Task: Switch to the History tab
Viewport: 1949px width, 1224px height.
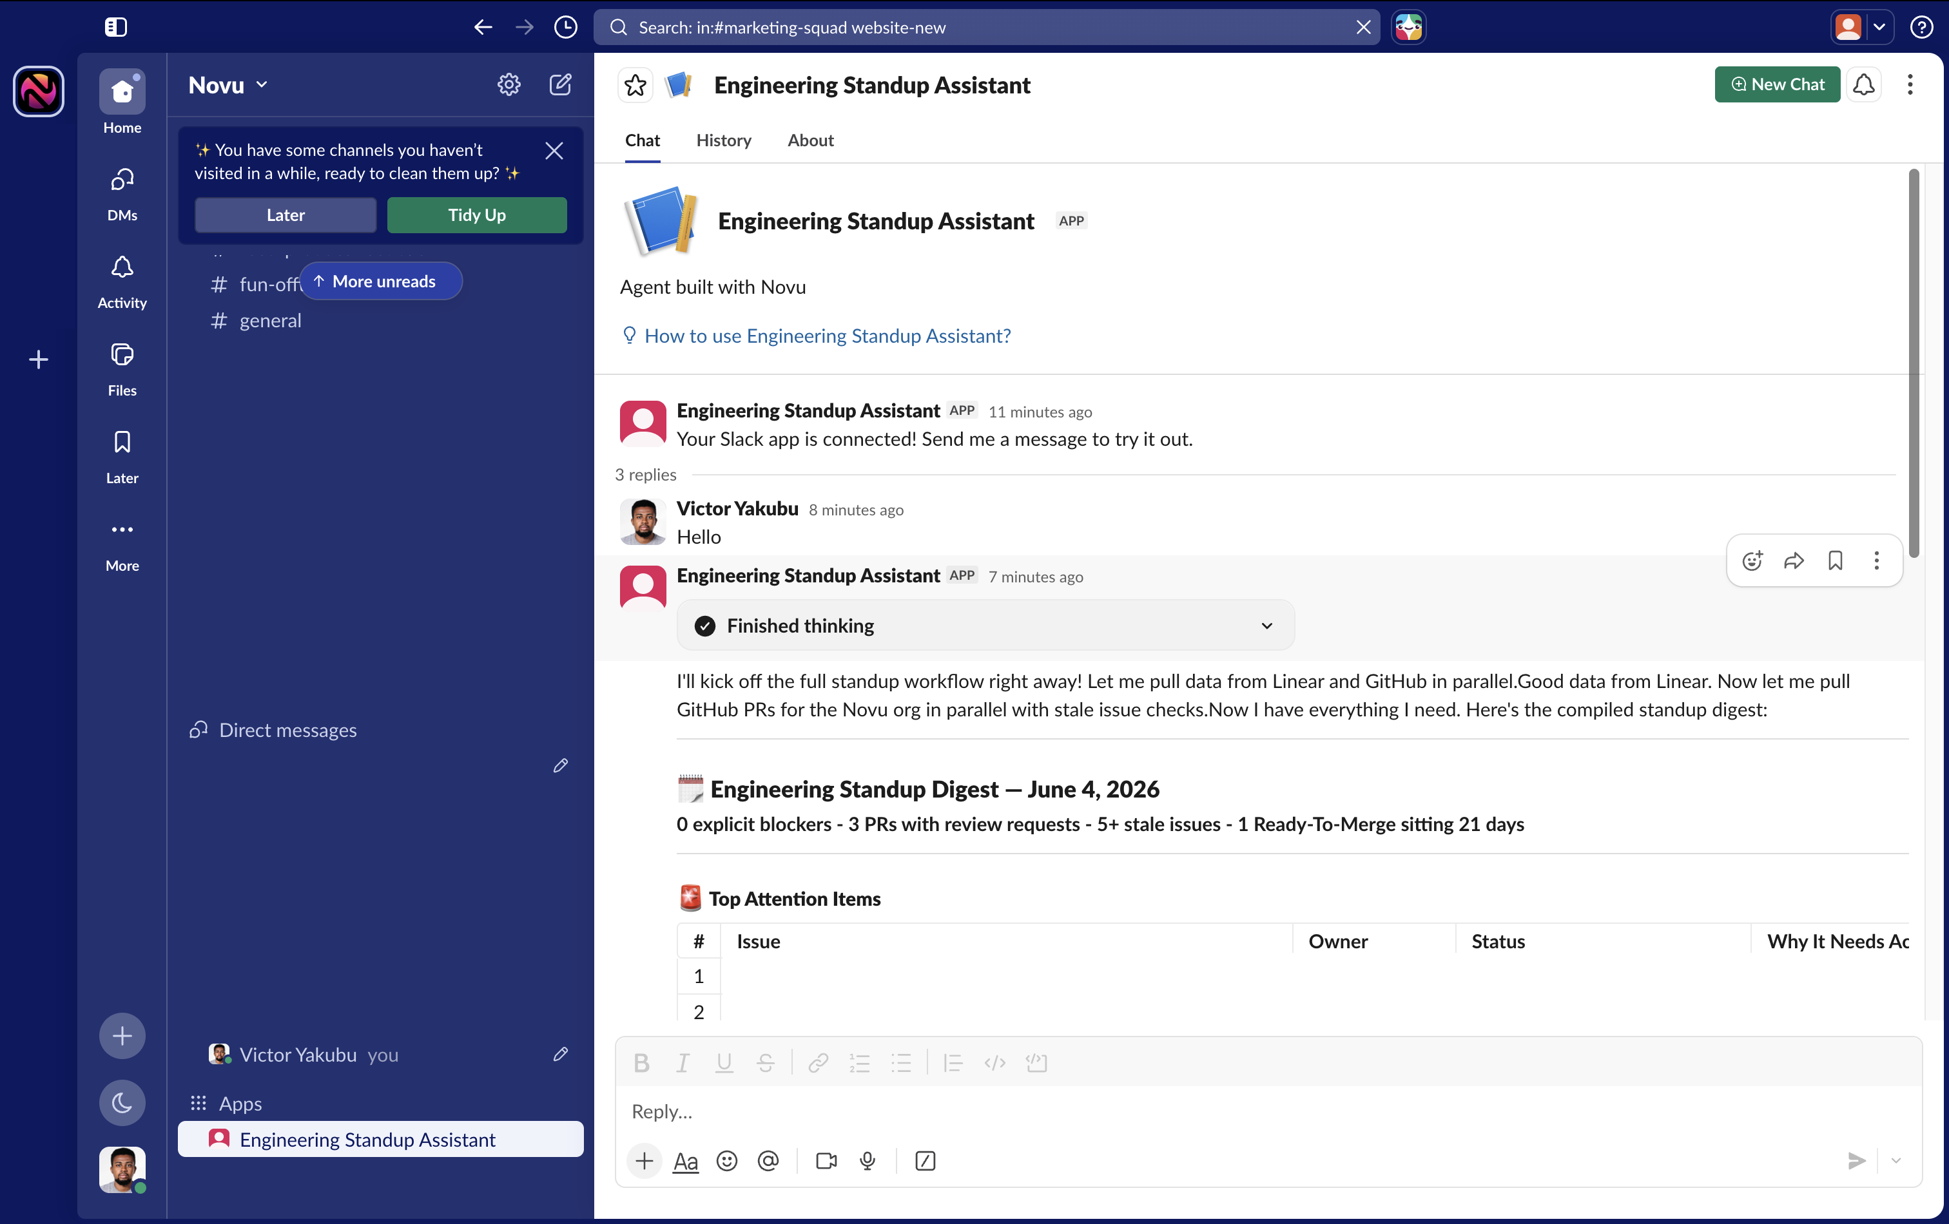Action: point(724,141)
